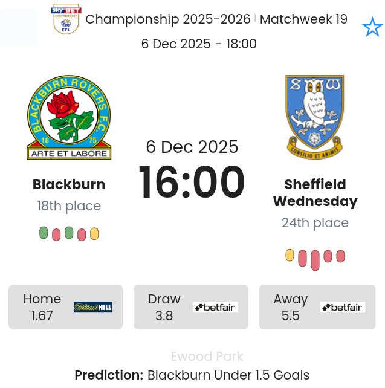
Task: Click the Sky Bet EFL Championship logo
Action: point(66,19)
